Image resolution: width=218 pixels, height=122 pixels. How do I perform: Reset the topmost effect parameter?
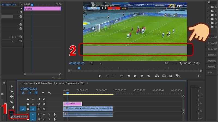(21, 12)
